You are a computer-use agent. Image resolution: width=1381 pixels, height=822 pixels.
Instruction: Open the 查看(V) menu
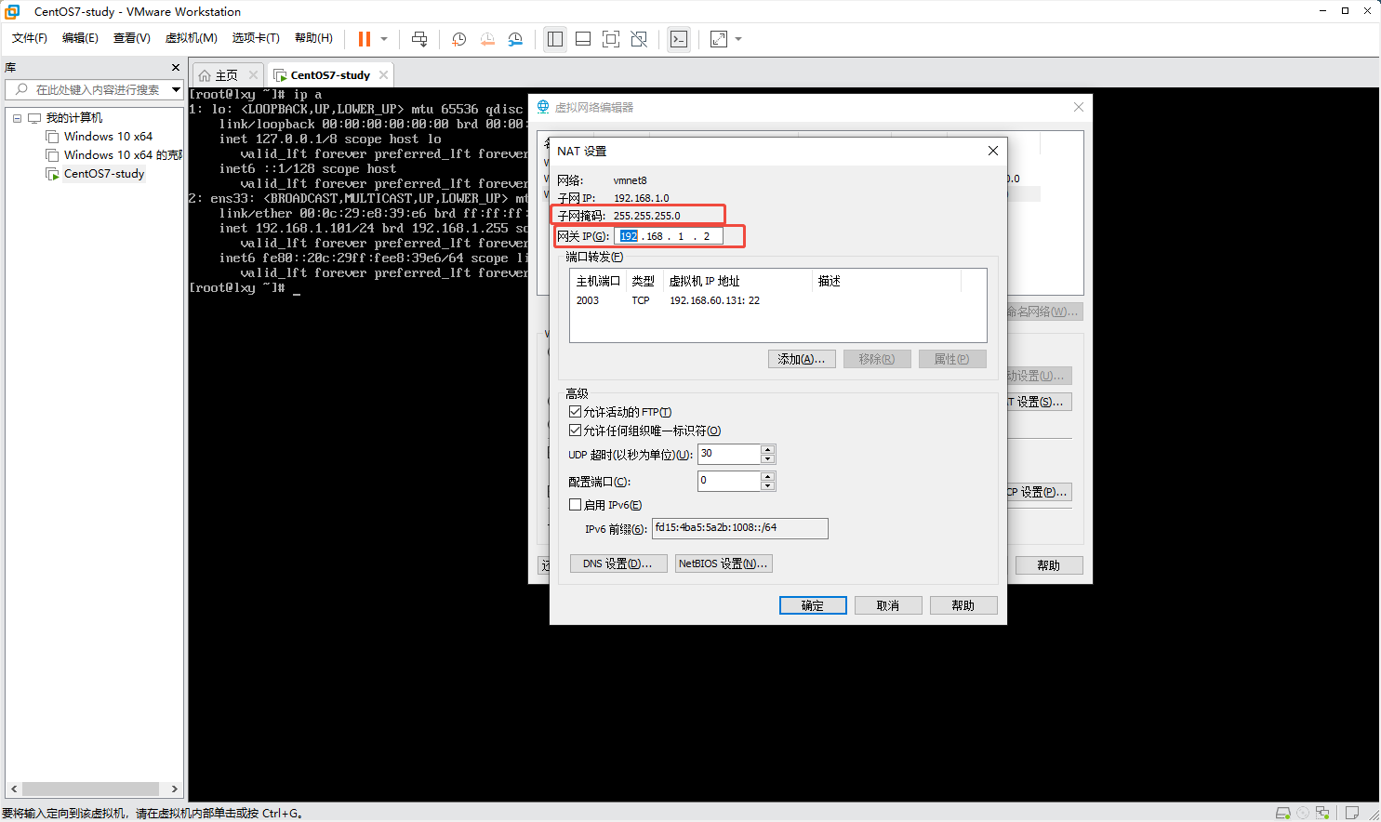pyautogui.click(x=132, y=38)
